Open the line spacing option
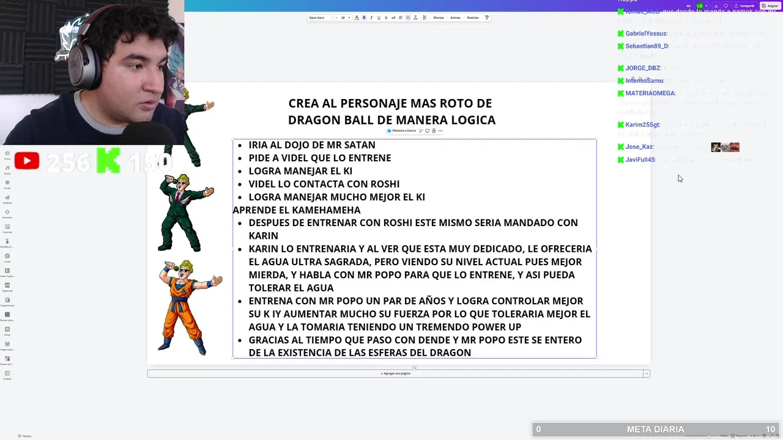783x440 pixels. click(x=415, y=18)
